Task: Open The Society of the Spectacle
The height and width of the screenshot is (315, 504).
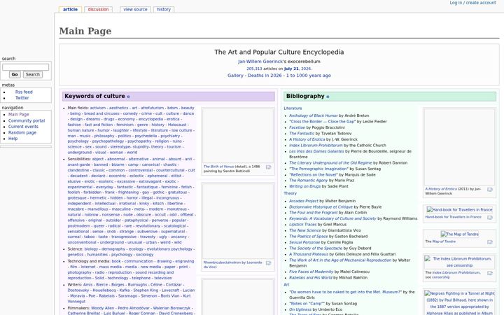Action: [316, 248]
